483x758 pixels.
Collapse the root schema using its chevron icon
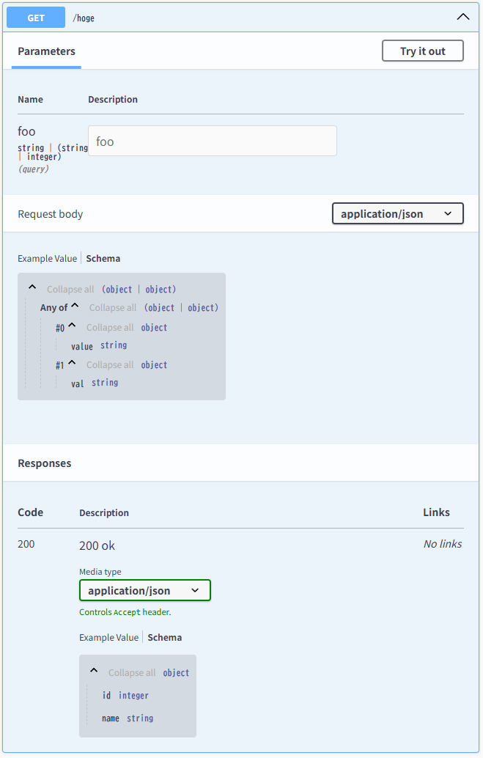click(x=32, y=287)
